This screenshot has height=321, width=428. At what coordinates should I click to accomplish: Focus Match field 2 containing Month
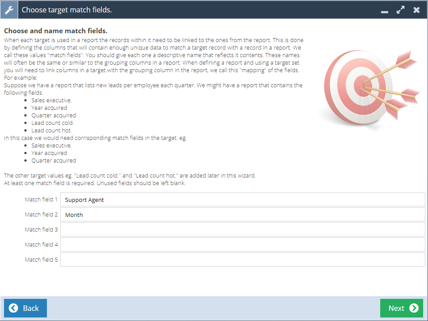[x=243, y=215]
